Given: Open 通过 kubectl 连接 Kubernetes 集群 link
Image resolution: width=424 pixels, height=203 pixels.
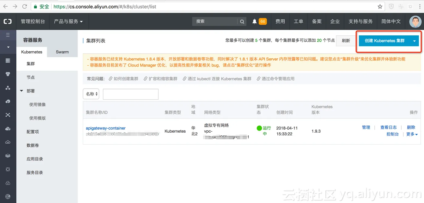Looking at the screenshot, I should click(217, 79).
